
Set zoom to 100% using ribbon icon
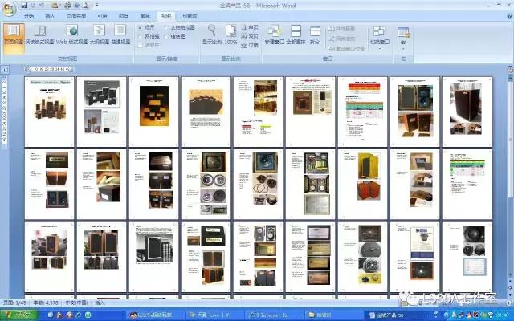230,35
